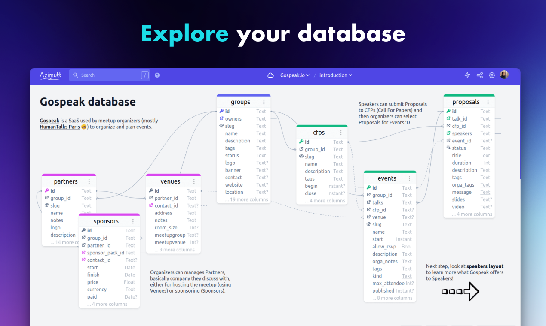Select the website column in groups
The height and width of the screenshot is (326, 546).
click(244, 185)
